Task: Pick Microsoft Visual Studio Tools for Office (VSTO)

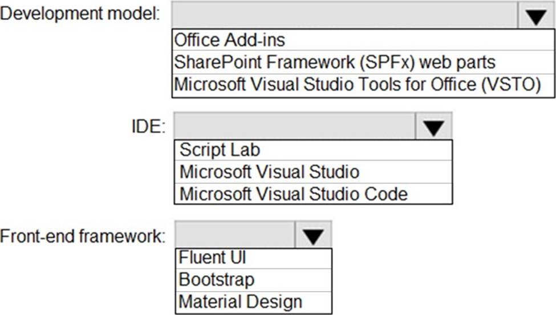Action: click(x=356, y=84)
